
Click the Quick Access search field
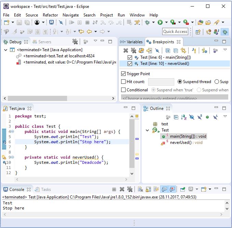175,32
